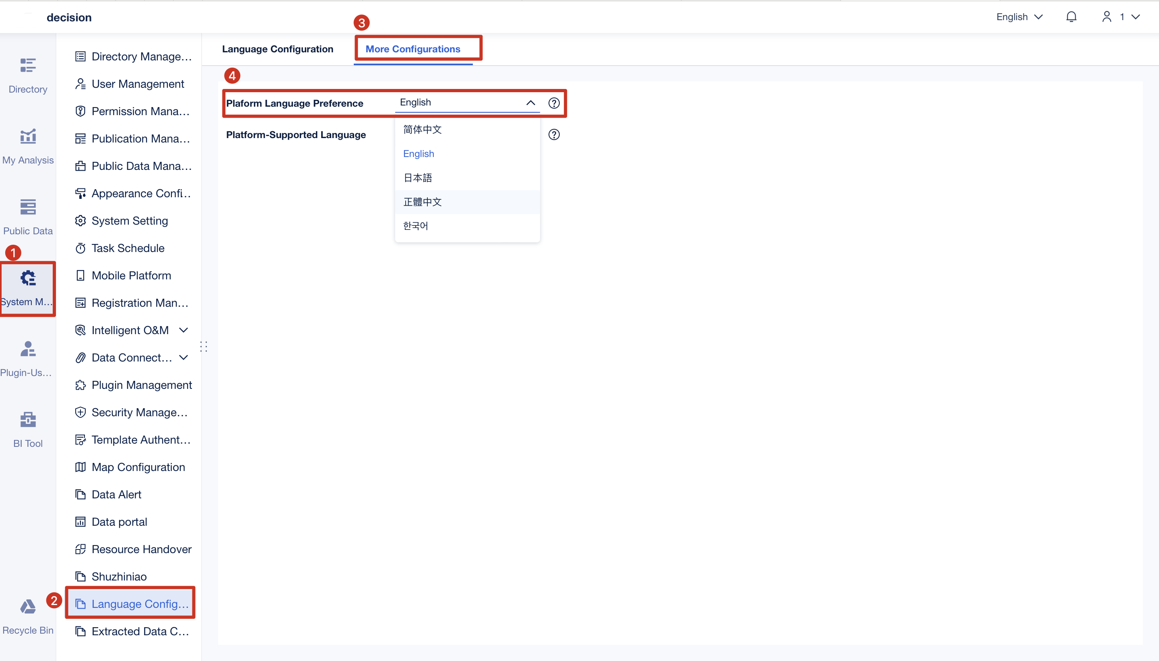The width and height of the screenshot is (1159, 661).
Task: Open System Setting from the management list
Action: [129, 221]
